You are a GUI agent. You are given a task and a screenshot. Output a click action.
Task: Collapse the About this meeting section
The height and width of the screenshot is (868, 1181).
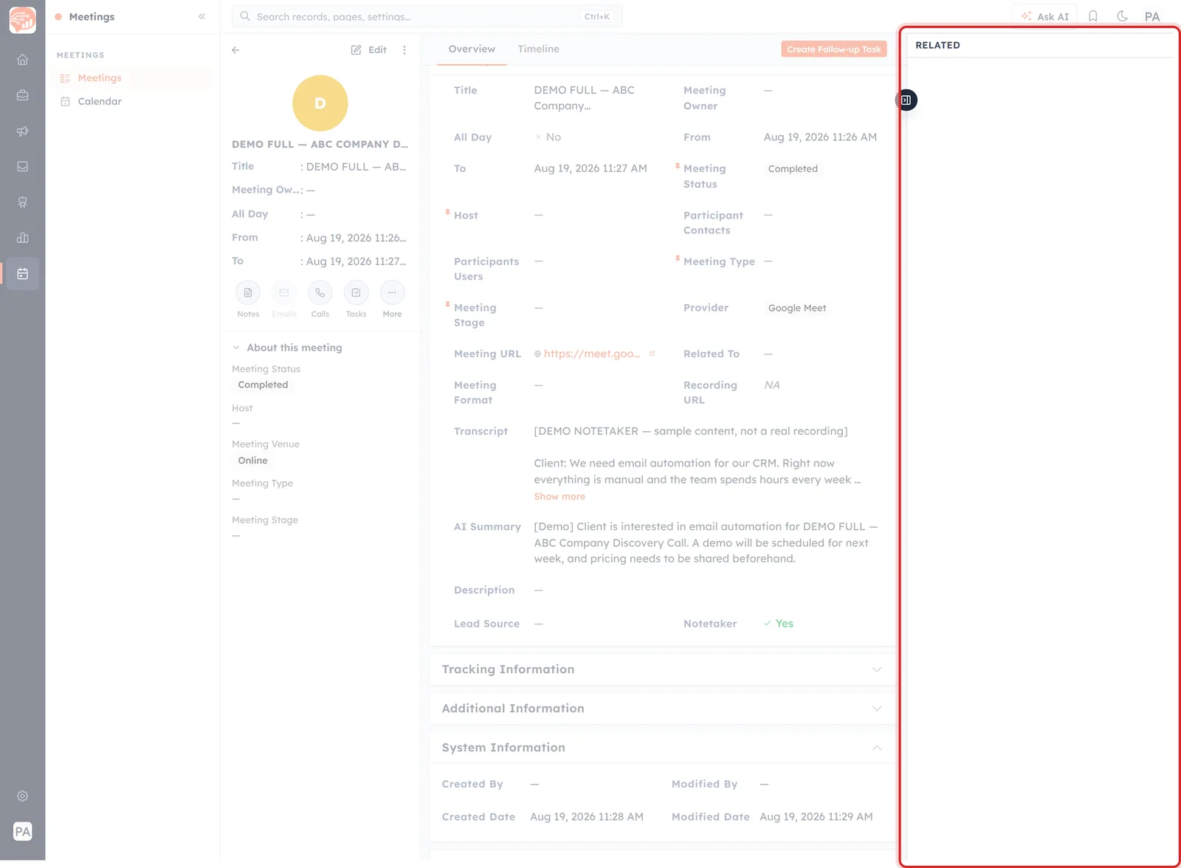click(x=236, y=348)
